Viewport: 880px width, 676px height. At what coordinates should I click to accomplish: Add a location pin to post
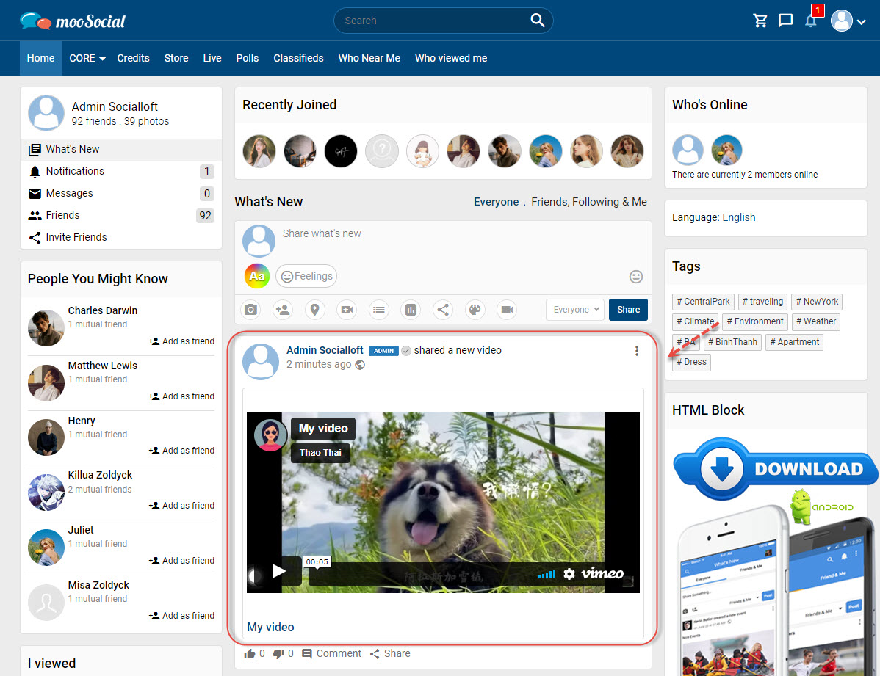(x=315, y=309)
